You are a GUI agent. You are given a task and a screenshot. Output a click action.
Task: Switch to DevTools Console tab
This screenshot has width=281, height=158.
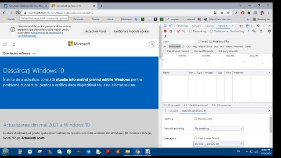(x=196, y=26)
